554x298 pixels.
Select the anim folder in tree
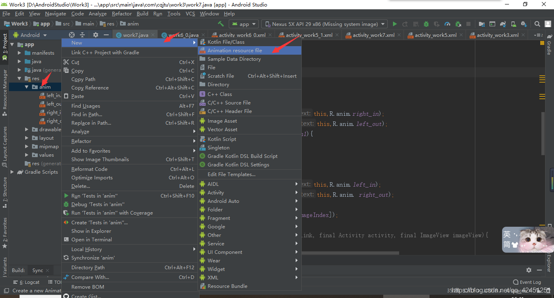[x=35, y=87]
